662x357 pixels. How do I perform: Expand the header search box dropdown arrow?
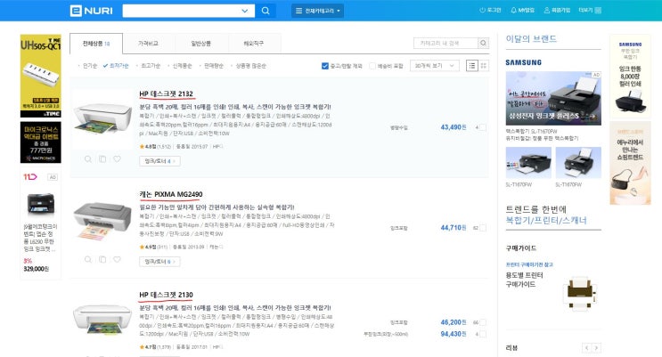244,11
